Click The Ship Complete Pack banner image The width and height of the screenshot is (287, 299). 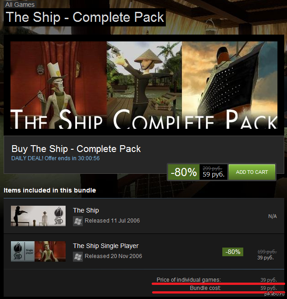pos(144,85)
